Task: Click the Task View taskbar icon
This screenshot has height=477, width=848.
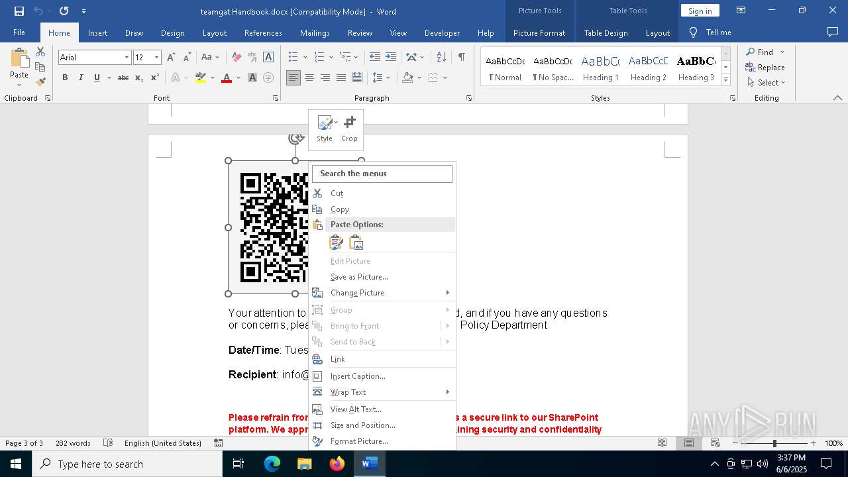Action: 239,464
